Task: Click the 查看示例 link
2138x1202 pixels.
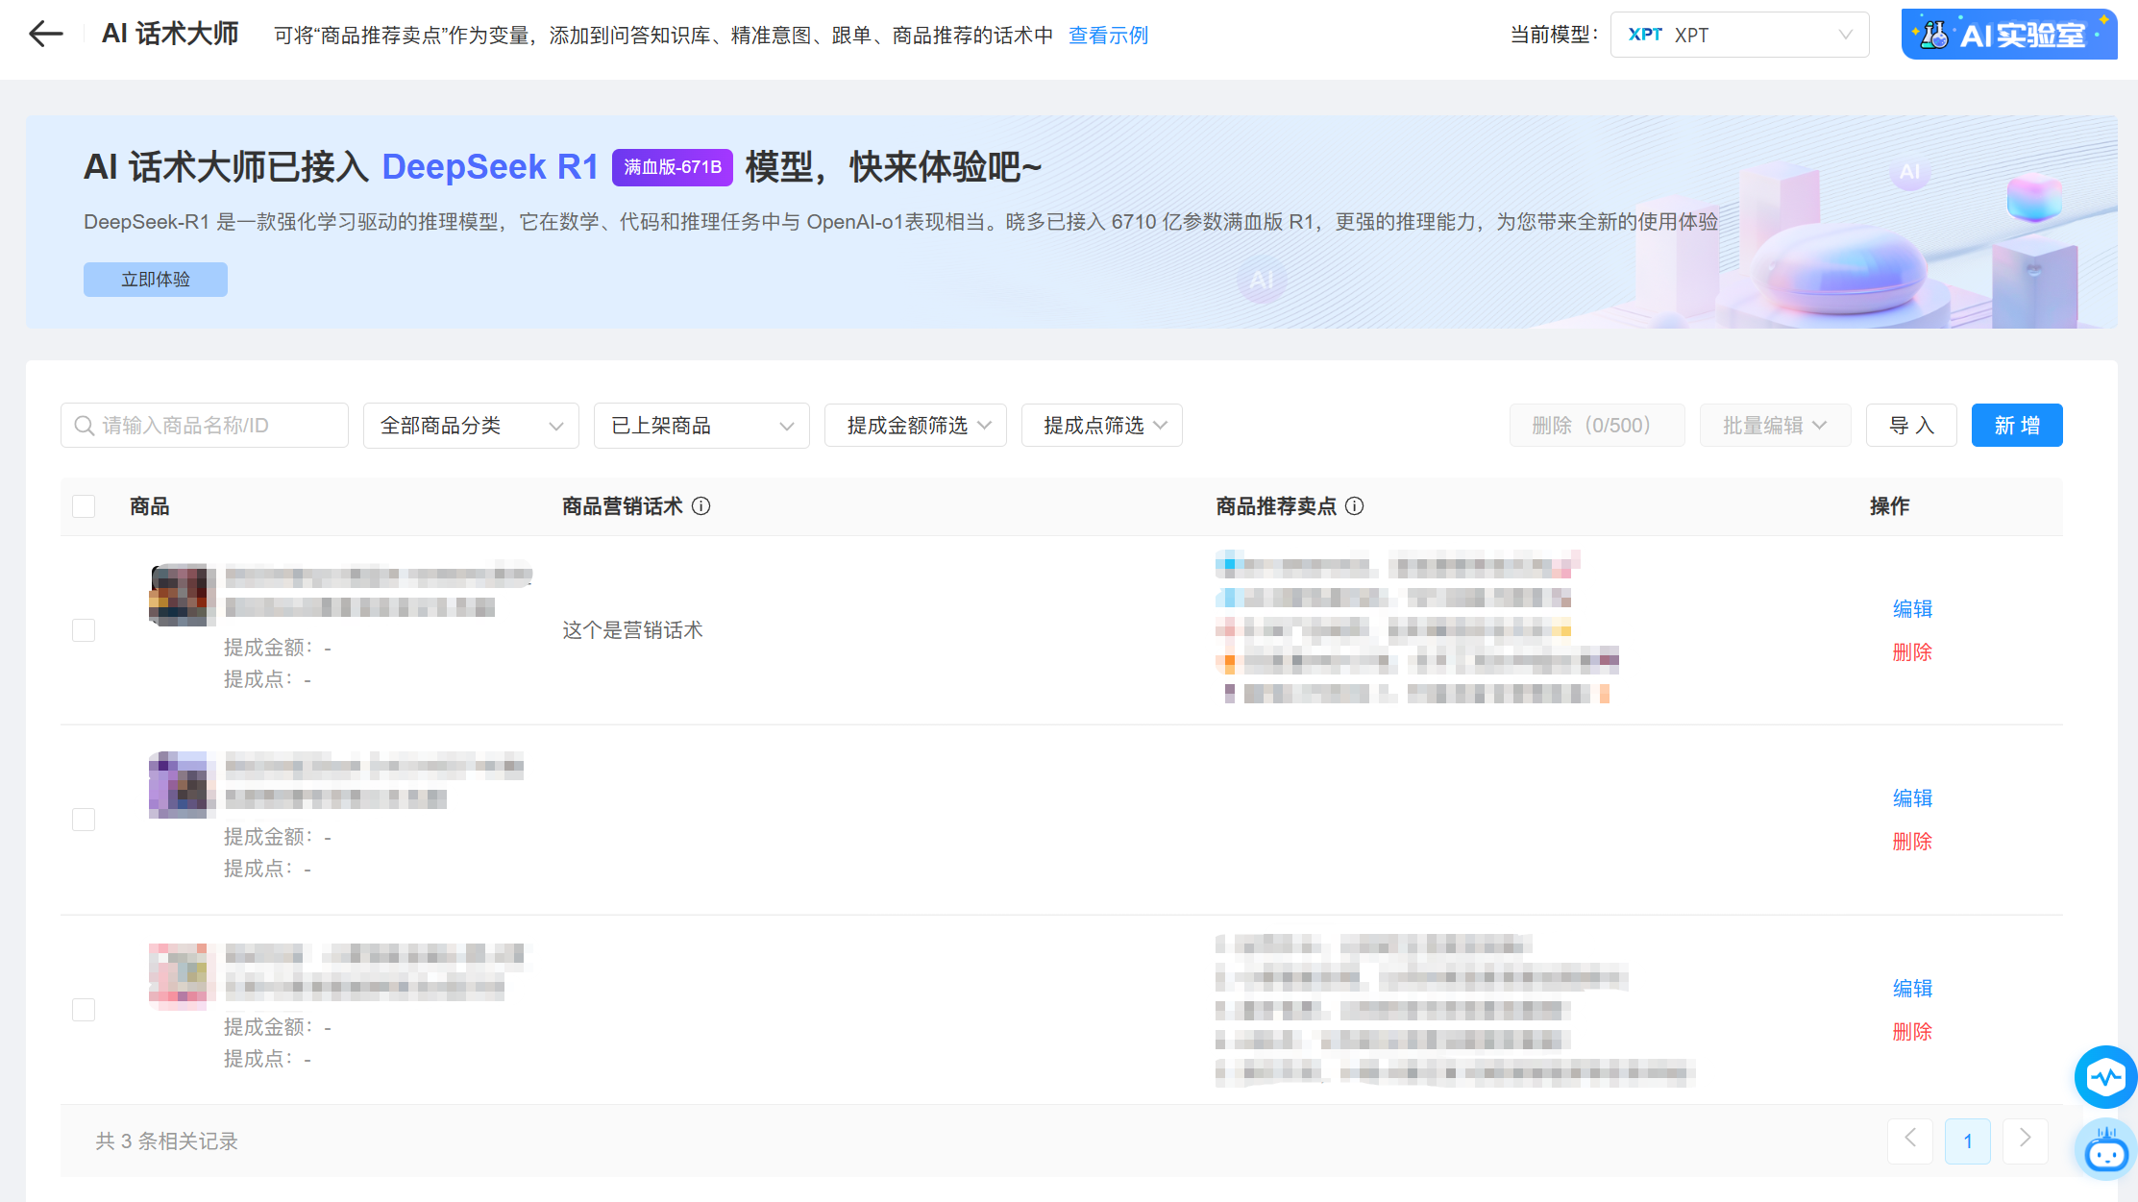Action: point(1108,36)
